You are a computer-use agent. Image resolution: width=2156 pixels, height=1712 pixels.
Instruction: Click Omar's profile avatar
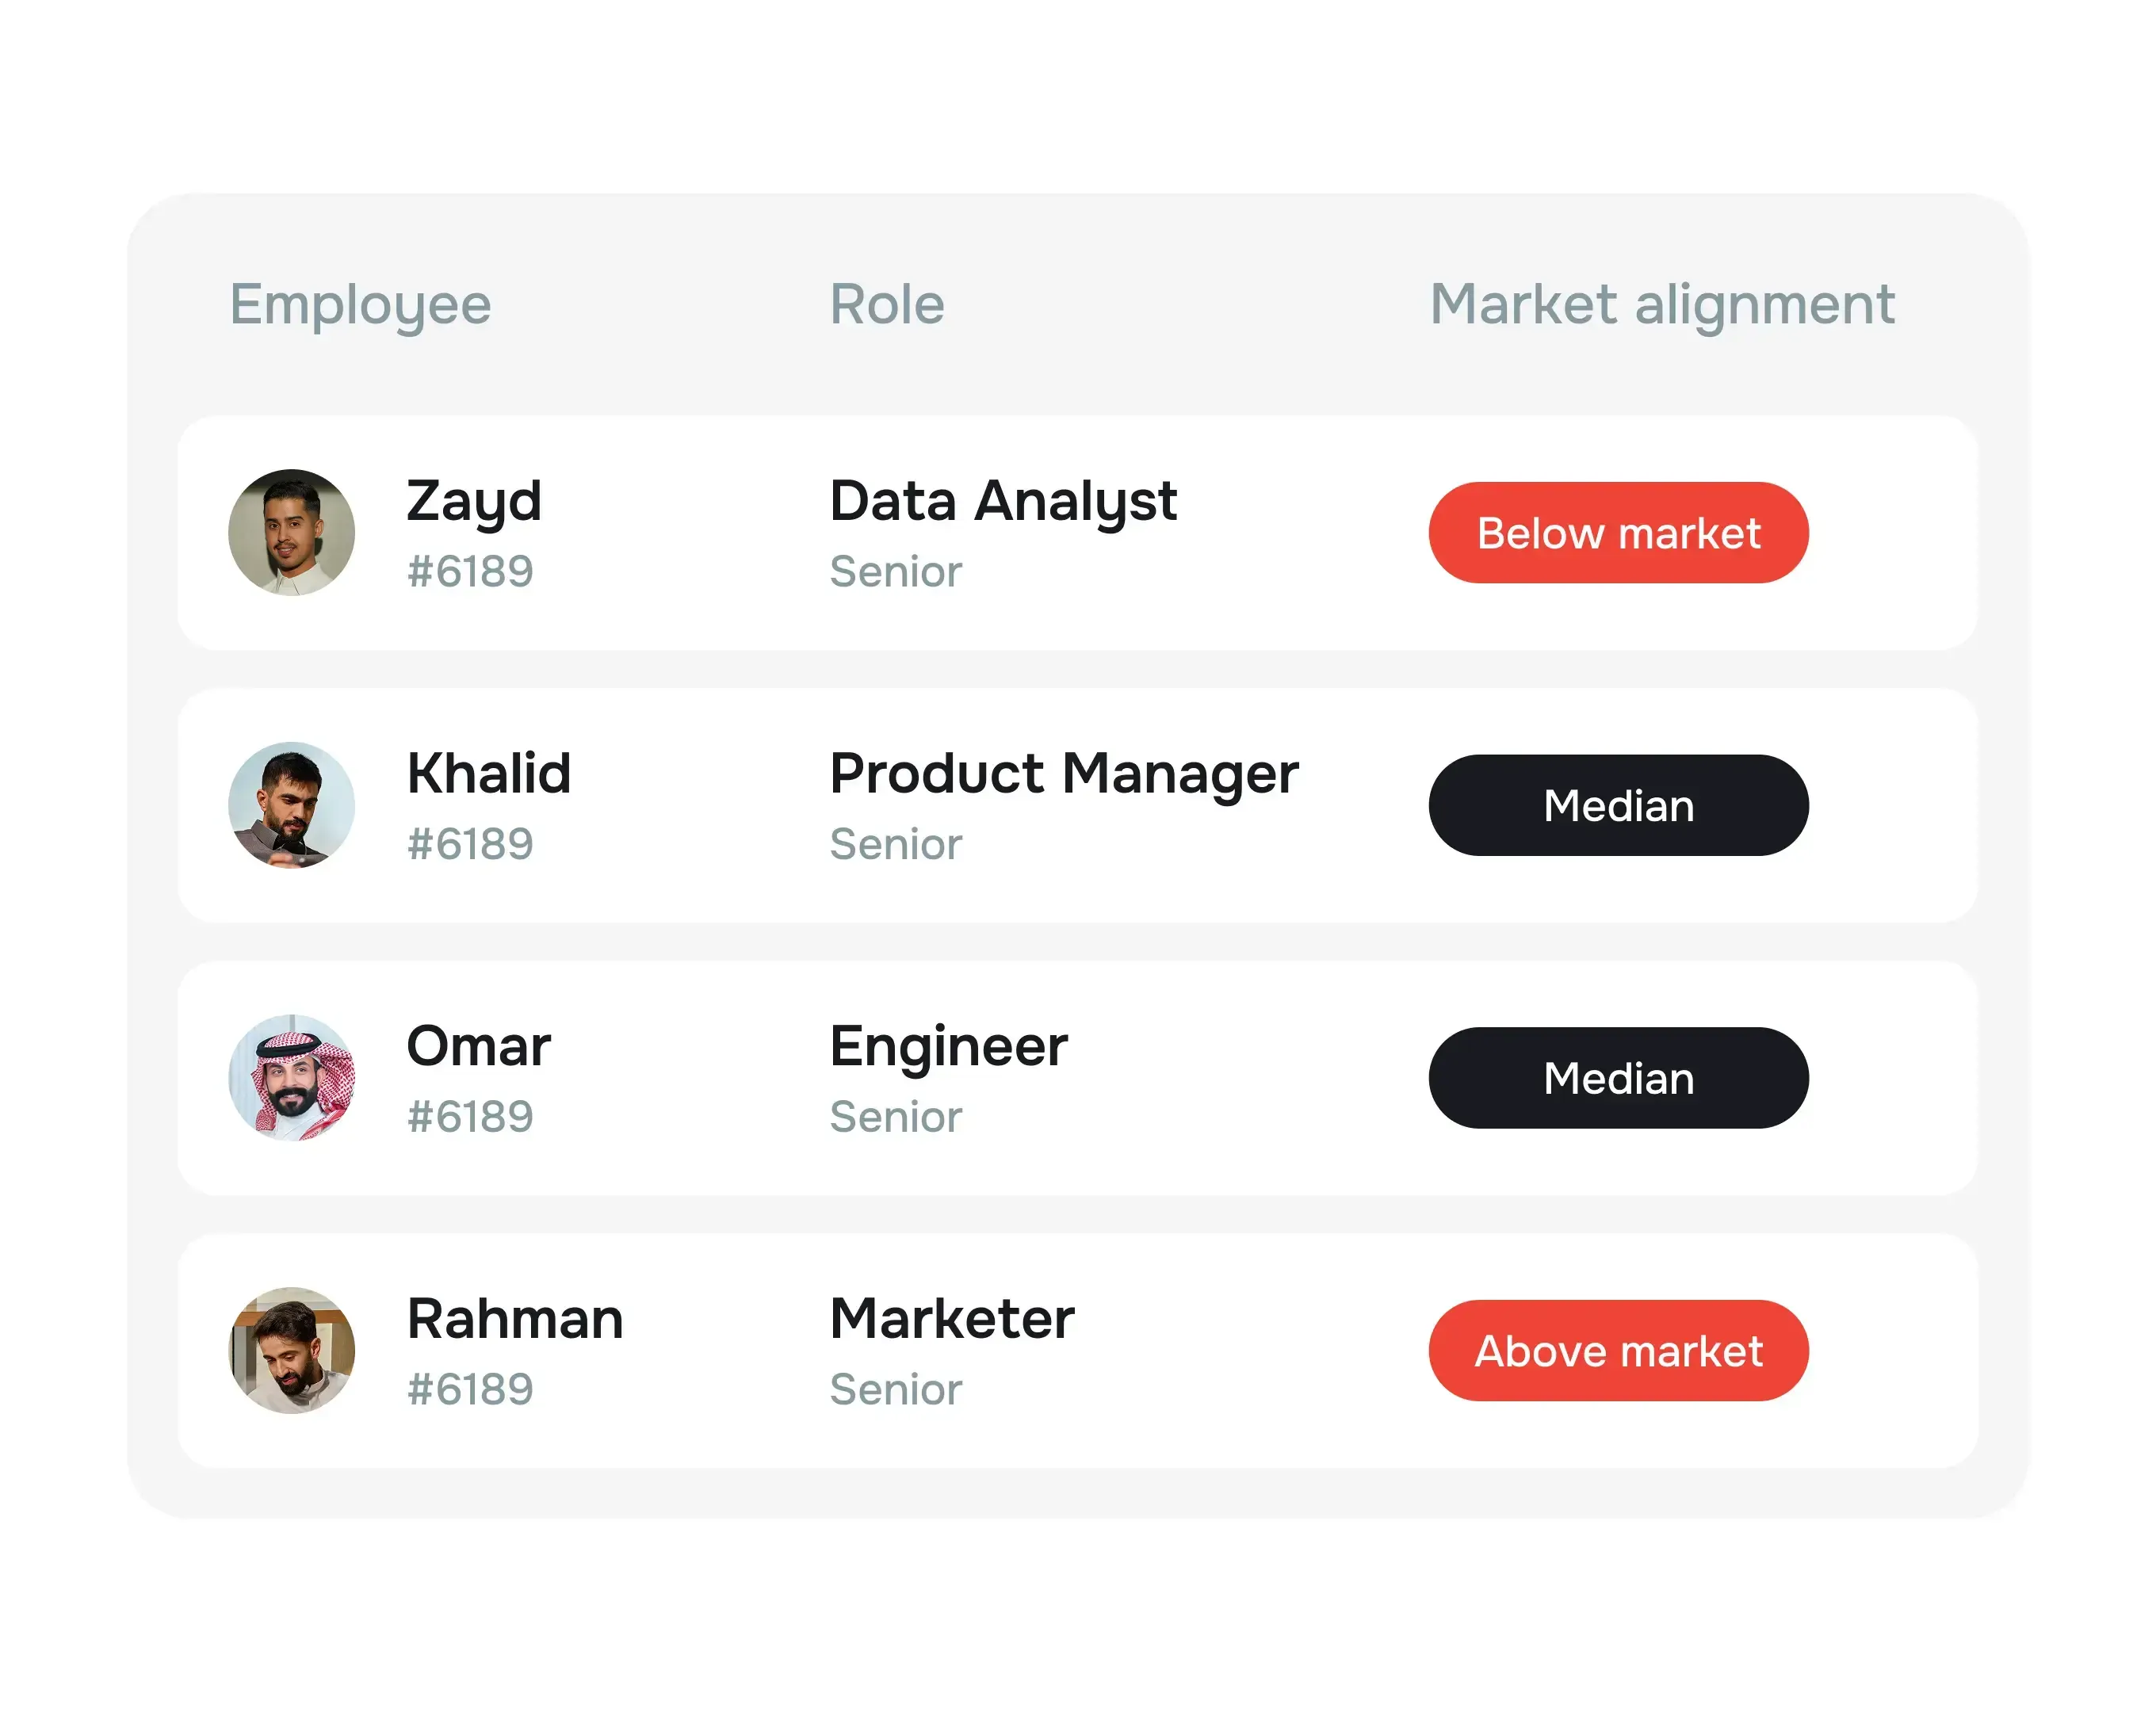291,1078
